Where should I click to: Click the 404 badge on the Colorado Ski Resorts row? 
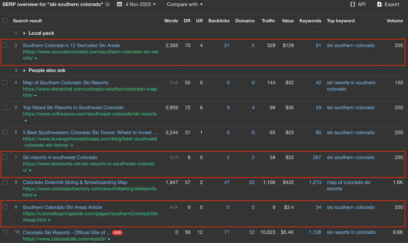pos(117,232)
